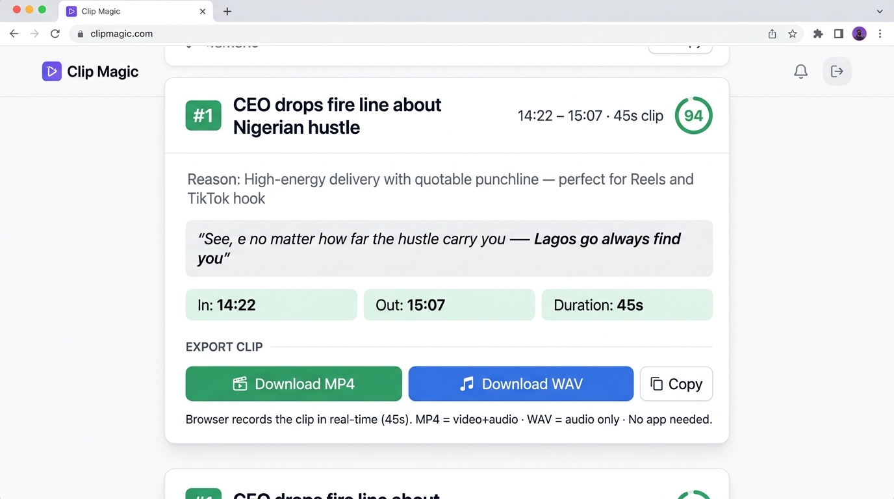Screen dimensions: 894x499
Task: Go forward in browser history
Action: click(34, 34)
